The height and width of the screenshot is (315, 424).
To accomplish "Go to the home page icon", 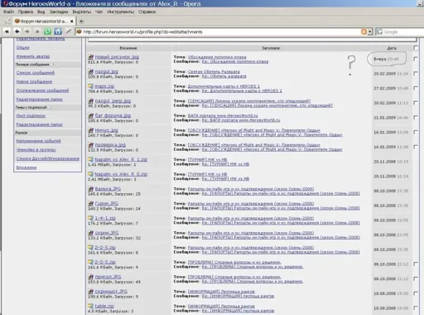I will [x=58, y=31].
